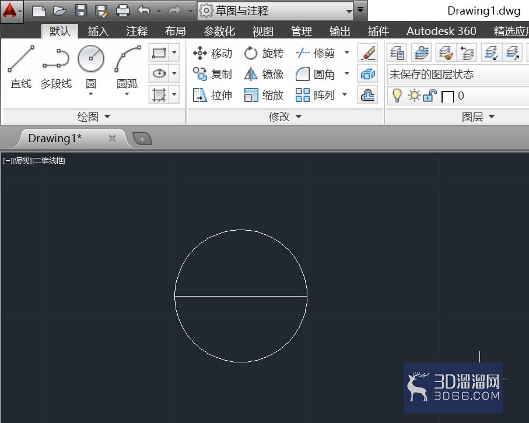Click the Save icon in quick access
529x423 pixels.
coord(81,11)
